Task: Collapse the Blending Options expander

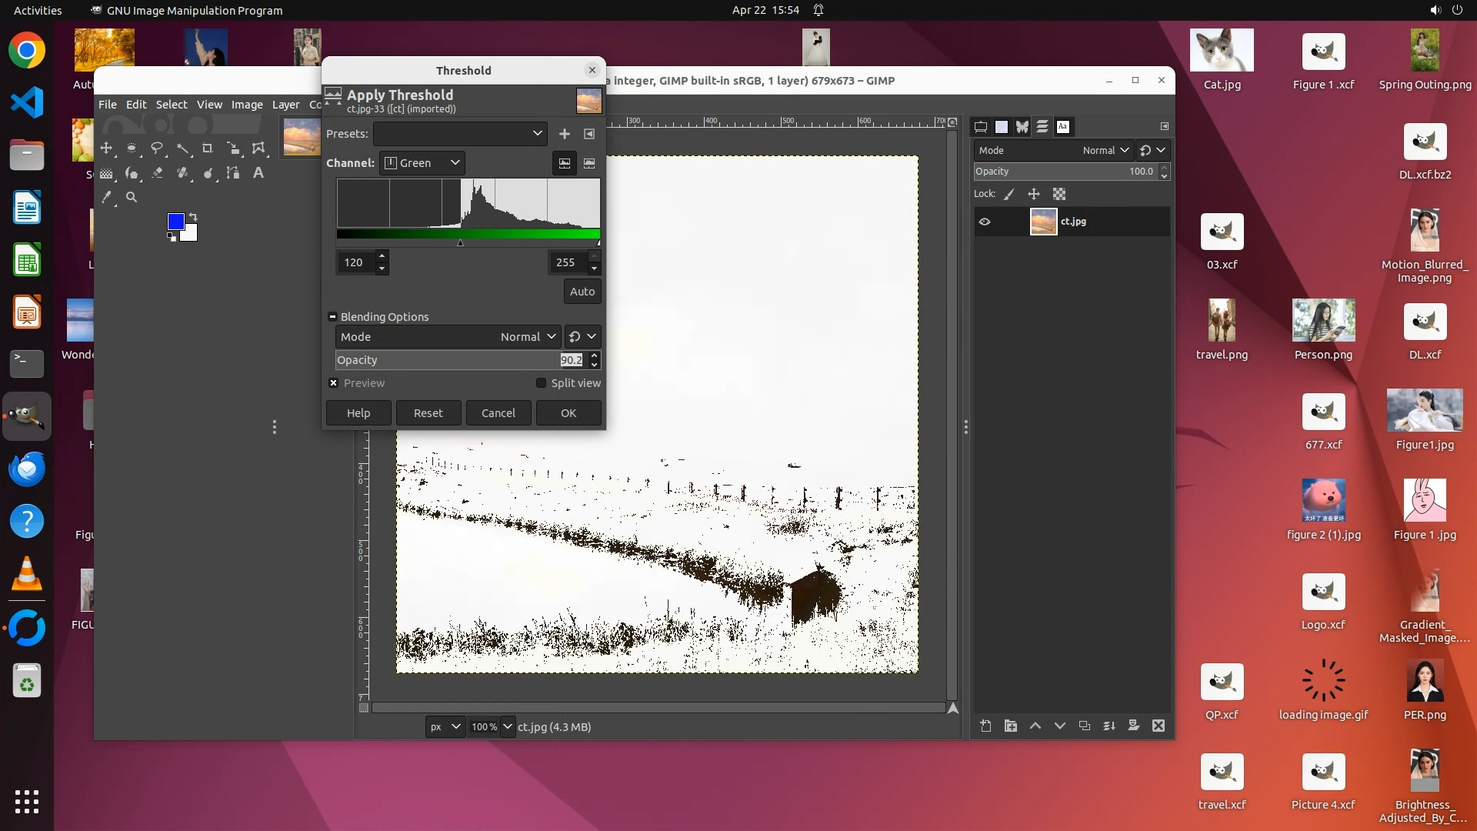Action: [x=332, y=317]
